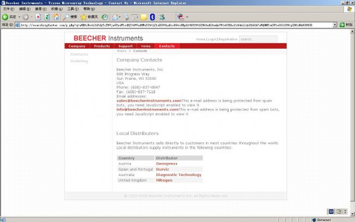Viewport: 355px width, 222px height.
Task: Click the browser Back arrow button
Action: pyautogui.click(x=5, y=17)
